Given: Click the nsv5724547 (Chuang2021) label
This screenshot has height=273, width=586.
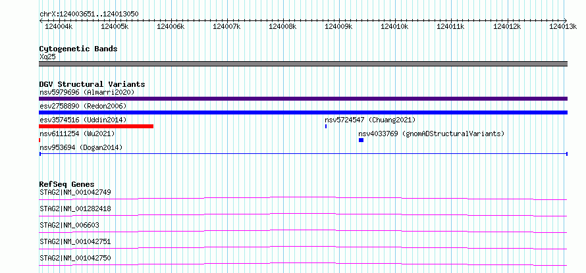Looking at the screenshot, I should point(370,120).
